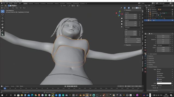
Task: Play animation in timeline
Action: pyautogui.click(x=73, y=86)
